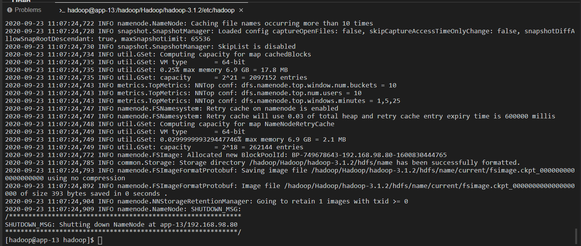Click the terminal prompt icon on the tab
The height and width of the screenshot is (246, 581).
pos(62,10)
